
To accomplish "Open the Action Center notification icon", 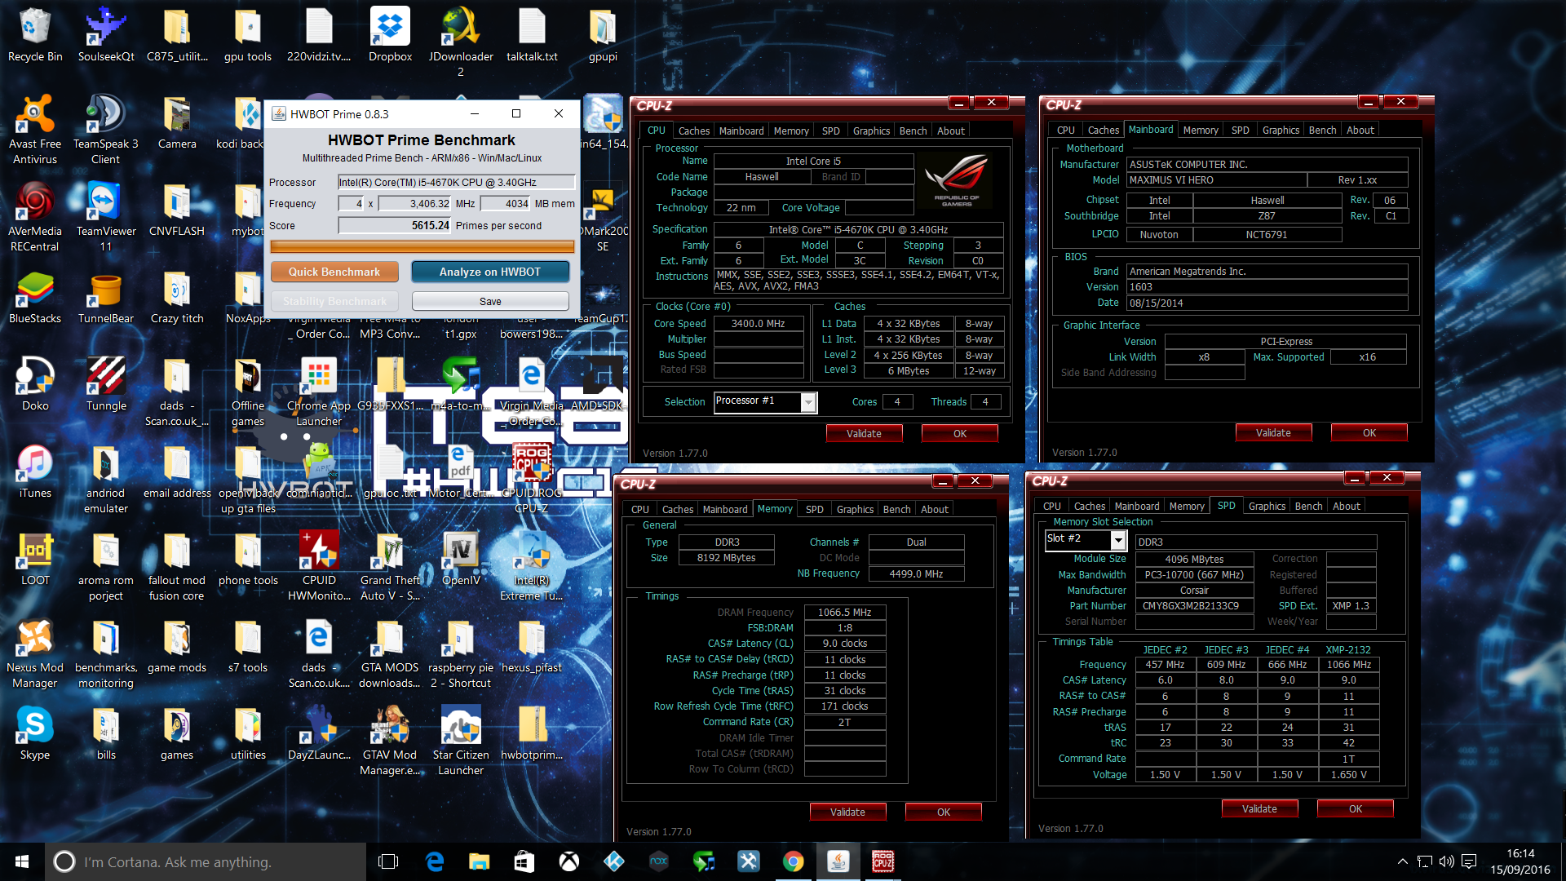I will click(x=1469, y=861).
